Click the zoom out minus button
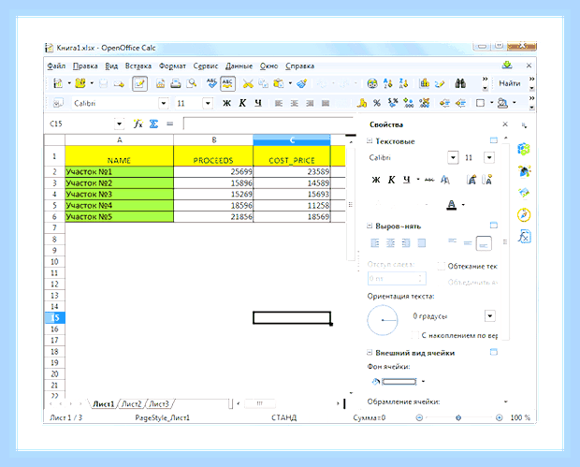This screenshot has width=580, height=467. [x=419, y=417]
